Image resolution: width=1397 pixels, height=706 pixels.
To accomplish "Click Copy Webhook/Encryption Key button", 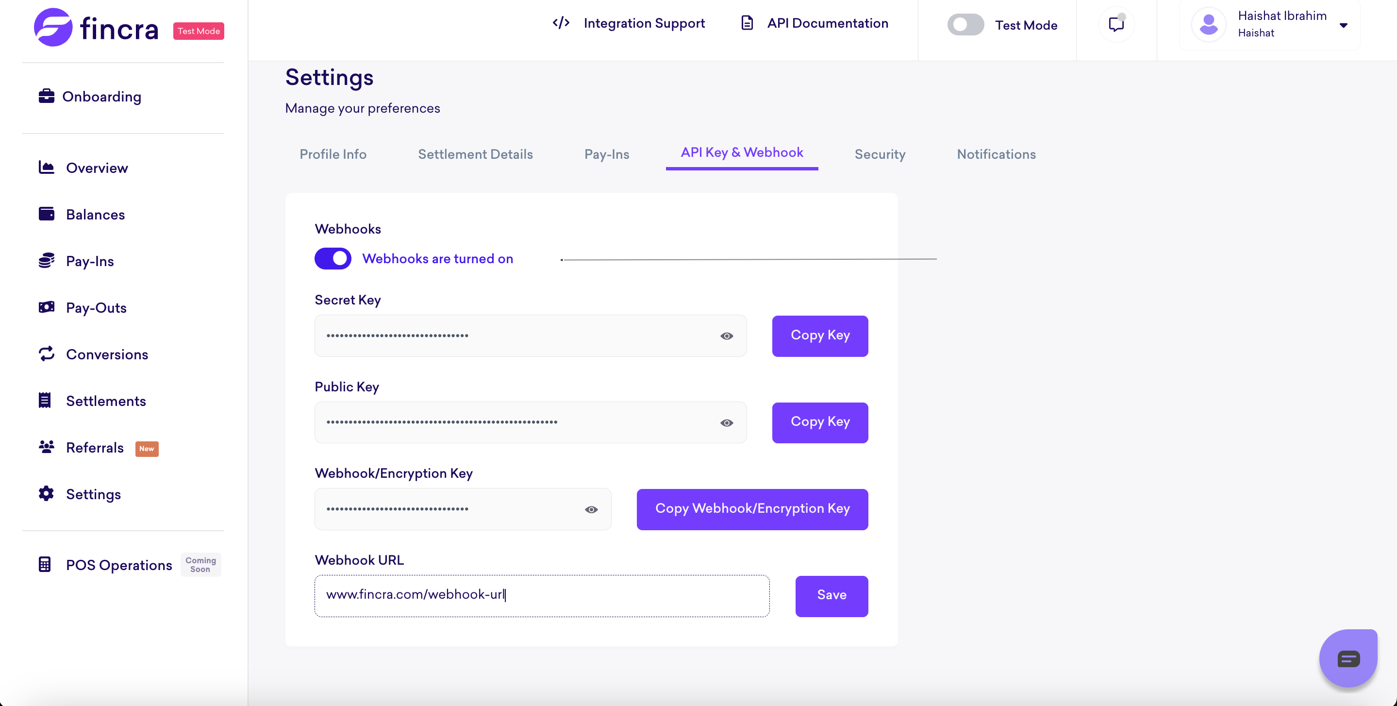I will 752,509.
